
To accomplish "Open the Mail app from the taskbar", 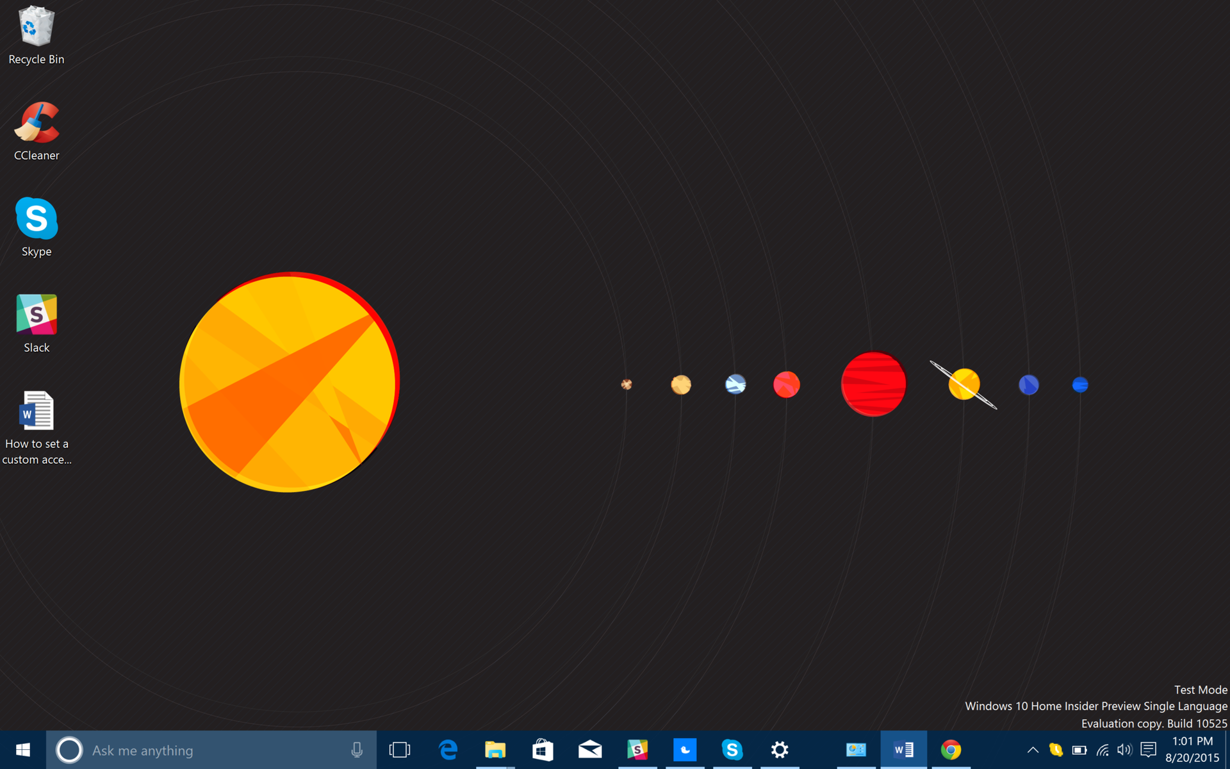I will (x=590, y=750).
